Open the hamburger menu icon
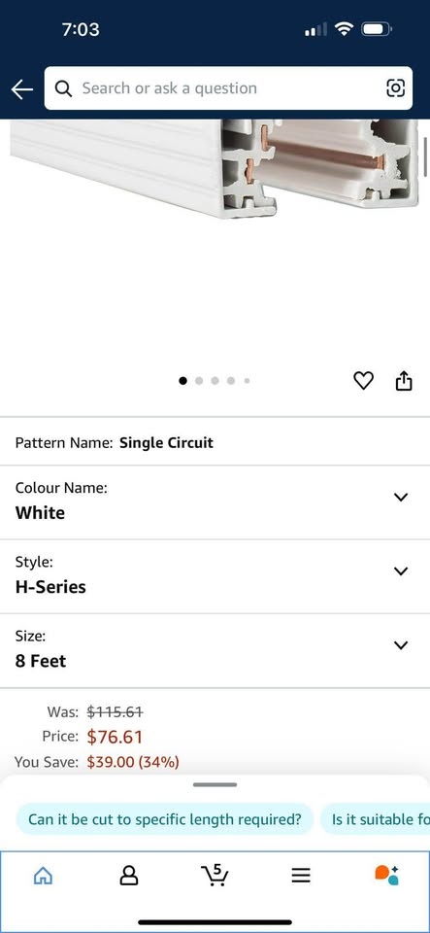The height and width of the screenshot is (933, 430). 301,875
